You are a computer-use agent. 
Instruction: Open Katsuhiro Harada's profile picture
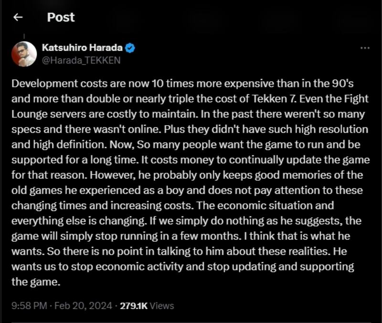24,54
